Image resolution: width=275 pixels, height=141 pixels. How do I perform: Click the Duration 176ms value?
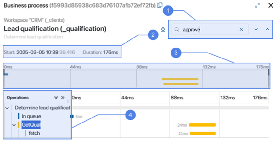[110, 52]
